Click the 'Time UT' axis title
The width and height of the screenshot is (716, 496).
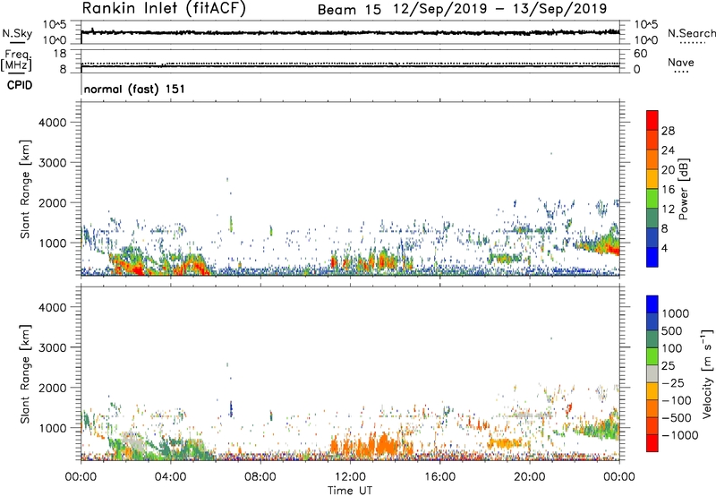pos(350,491)
